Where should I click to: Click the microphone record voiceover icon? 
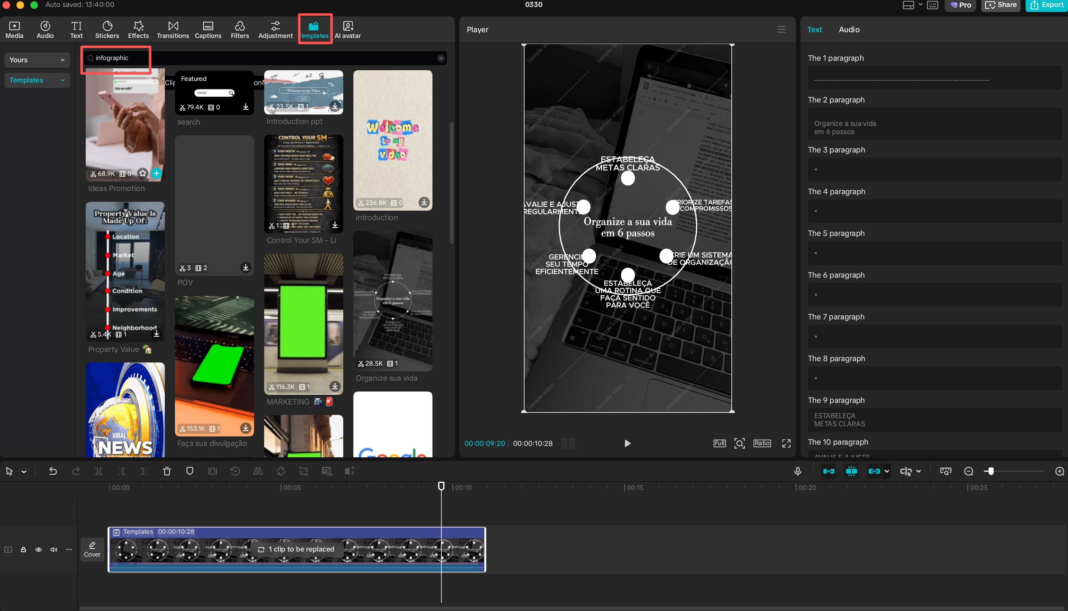(x=798, y=471)
